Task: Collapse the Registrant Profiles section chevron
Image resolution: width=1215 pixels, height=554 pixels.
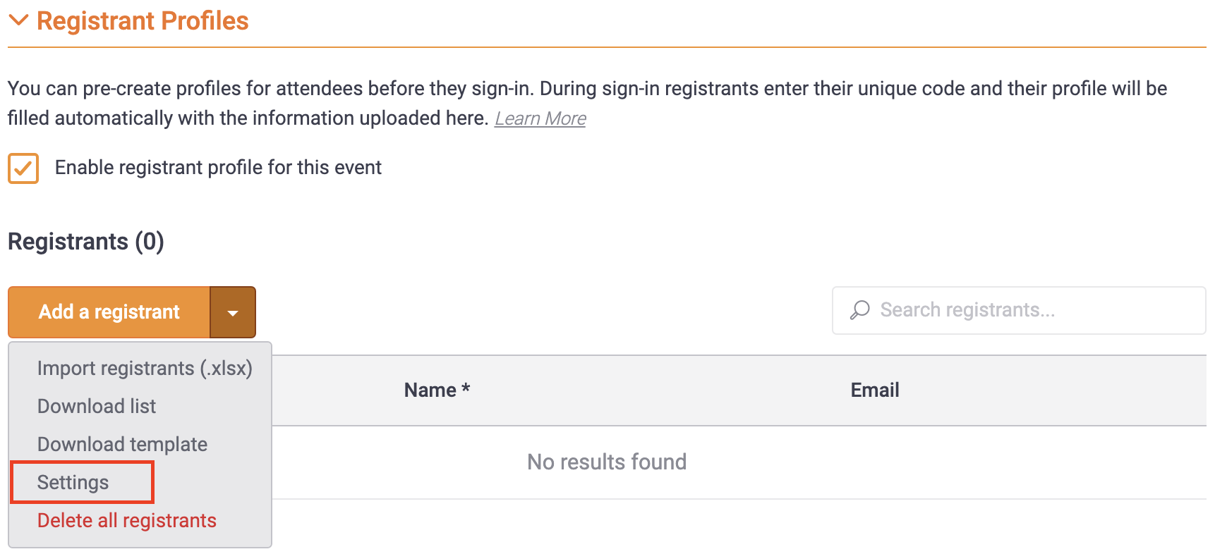Action: [18, 20]
